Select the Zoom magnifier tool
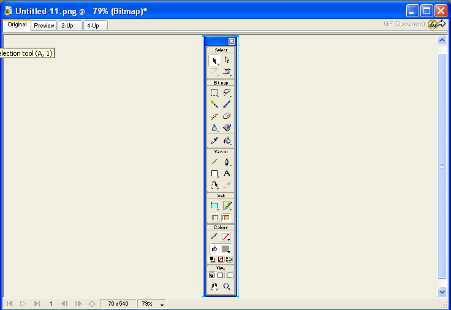Image resolution: width=451 pixels, height=310 pixels. (x=227, y=286)
